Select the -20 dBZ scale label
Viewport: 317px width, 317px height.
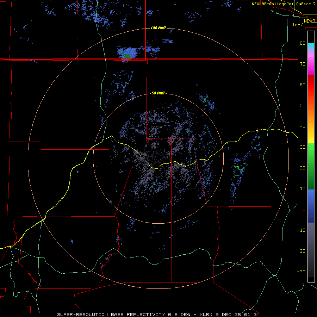[301, 251]
